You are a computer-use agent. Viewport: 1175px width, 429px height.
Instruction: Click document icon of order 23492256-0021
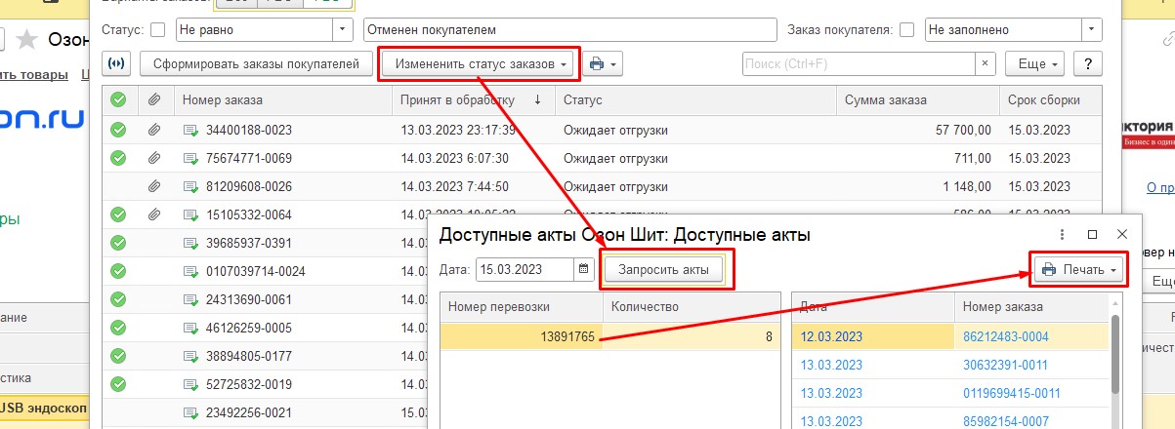190,412
